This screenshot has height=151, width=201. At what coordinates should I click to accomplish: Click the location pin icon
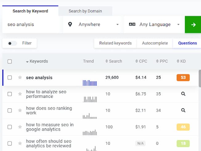[70, 24]
